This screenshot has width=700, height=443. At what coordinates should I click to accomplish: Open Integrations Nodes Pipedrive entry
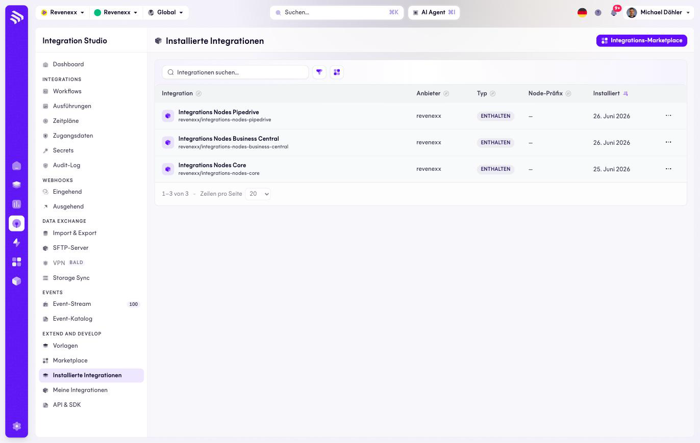tap(218, 112)
